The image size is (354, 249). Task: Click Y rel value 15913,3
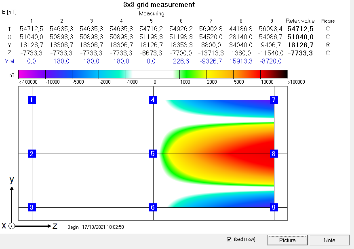tap(241, 61)
